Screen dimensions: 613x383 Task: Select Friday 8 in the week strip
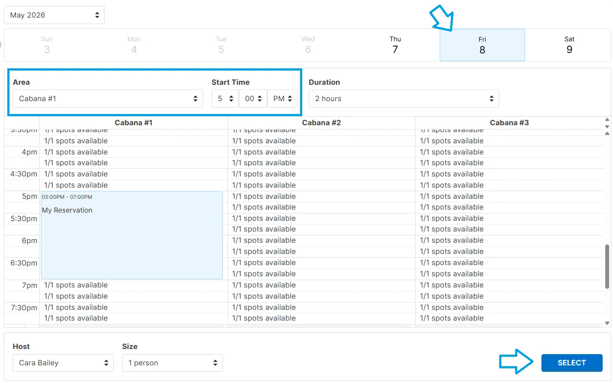tap(482, 45)
